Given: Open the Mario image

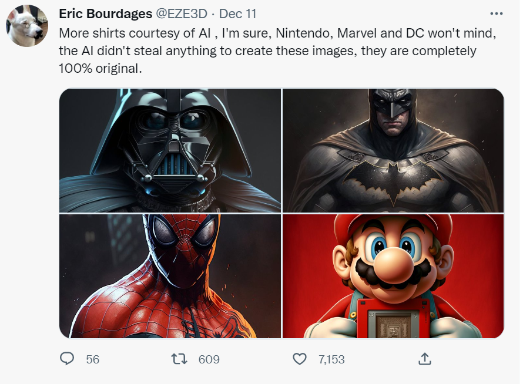Looking at the screenshot, I should pyautogui.click(x=393, y=276).
